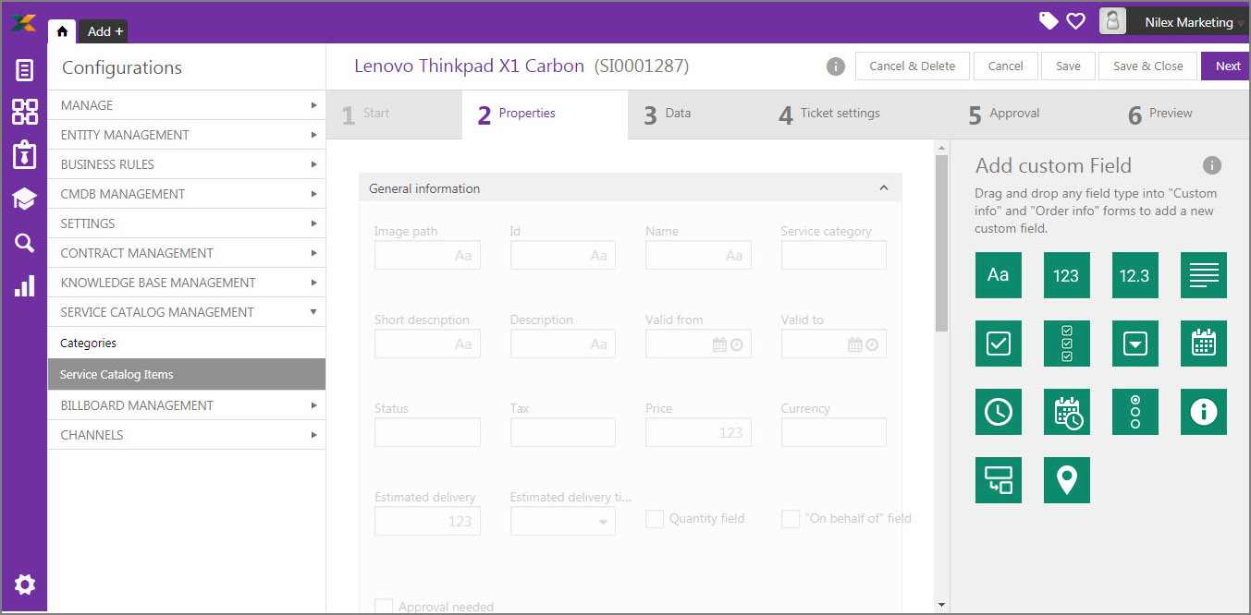Go to step 6 Preview

pyautogui.click(x=1160, y=115)
